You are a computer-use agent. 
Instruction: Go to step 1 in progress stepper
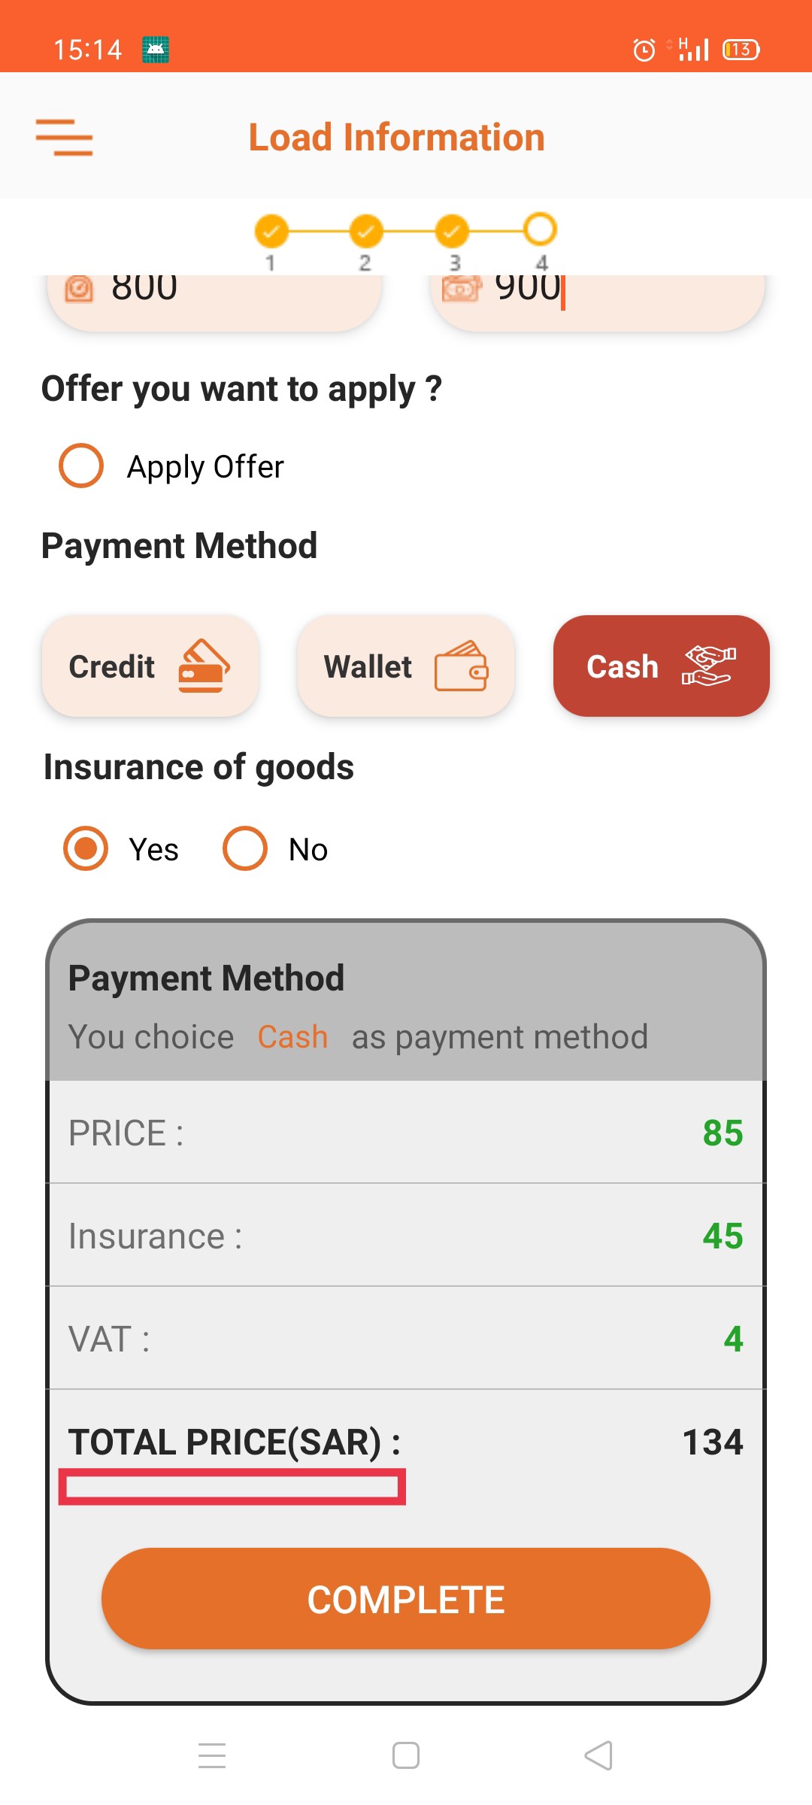271,231
